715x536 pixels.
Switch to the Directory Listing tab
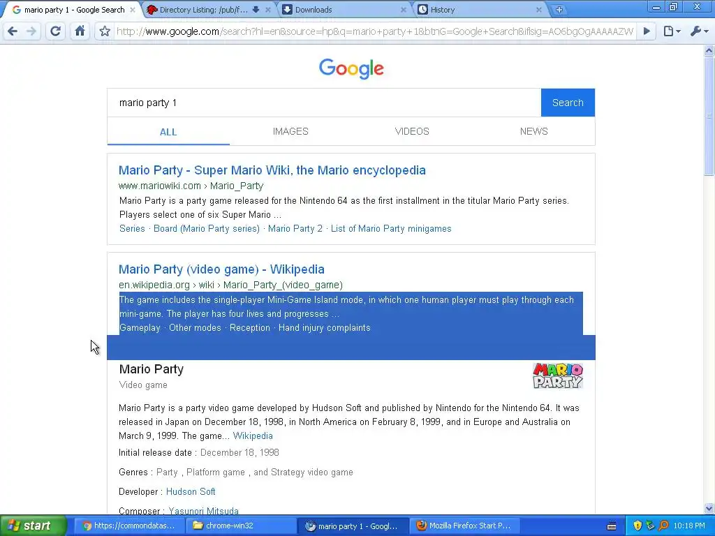203,10
